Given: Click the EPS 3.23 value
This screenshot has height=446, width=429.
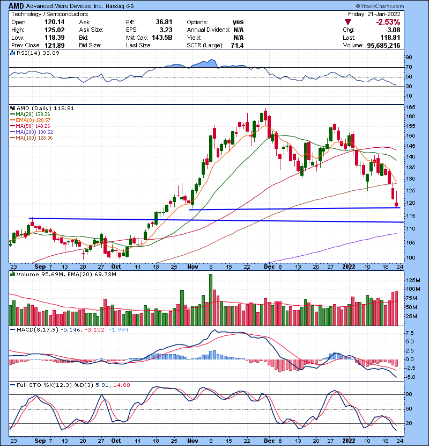Looking at the screenshot, I should [x=166, y=30].
